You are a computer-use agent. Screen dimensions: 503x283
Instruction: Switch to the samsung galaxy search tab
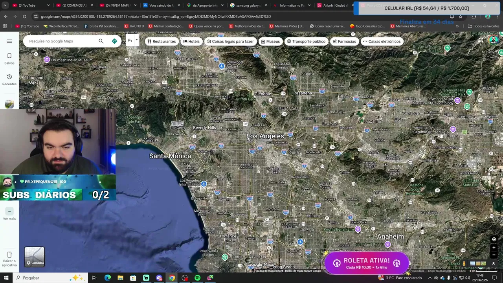(248, 6)
